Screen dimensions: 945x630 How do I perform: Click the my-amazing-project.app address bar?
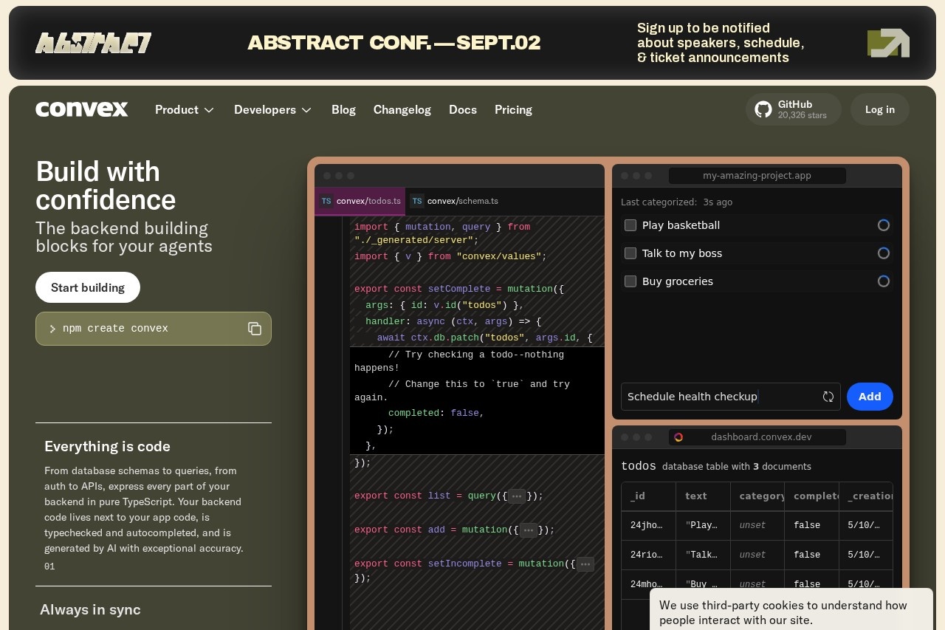tap(757, 176)
